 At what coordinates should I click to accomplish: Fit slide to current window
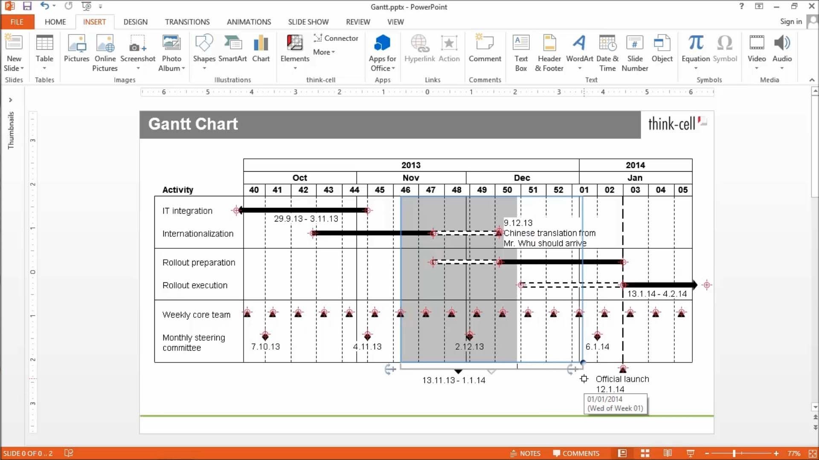pos(812,453)
